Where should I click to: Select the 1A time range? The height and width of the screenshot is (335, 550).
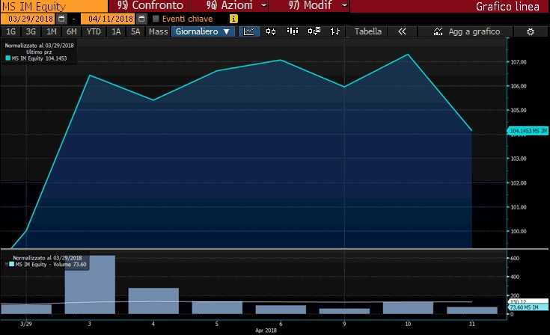(x=116, y=31)
